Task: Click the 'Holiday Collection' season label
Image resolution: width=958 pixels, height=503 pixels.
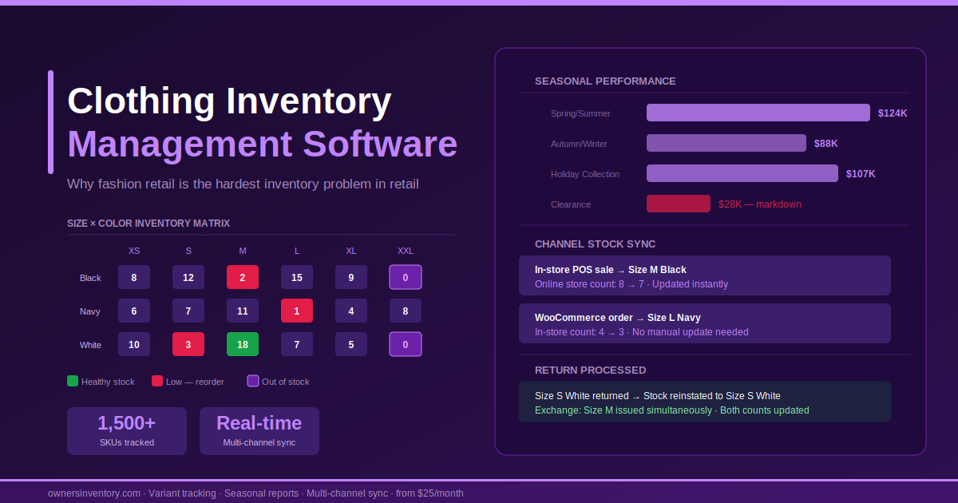Action: (x=585, y=174)
